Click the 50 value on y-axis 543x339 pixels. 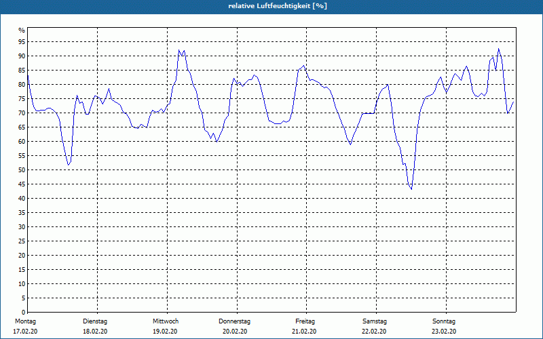point(22,170)
